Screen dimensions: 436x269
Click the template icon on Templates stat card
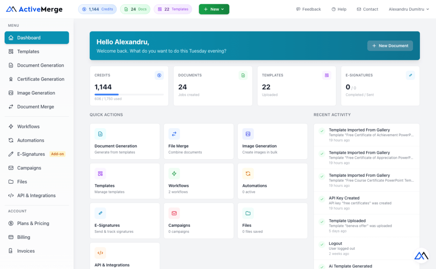pyautogui.click(x=327, y=75)
